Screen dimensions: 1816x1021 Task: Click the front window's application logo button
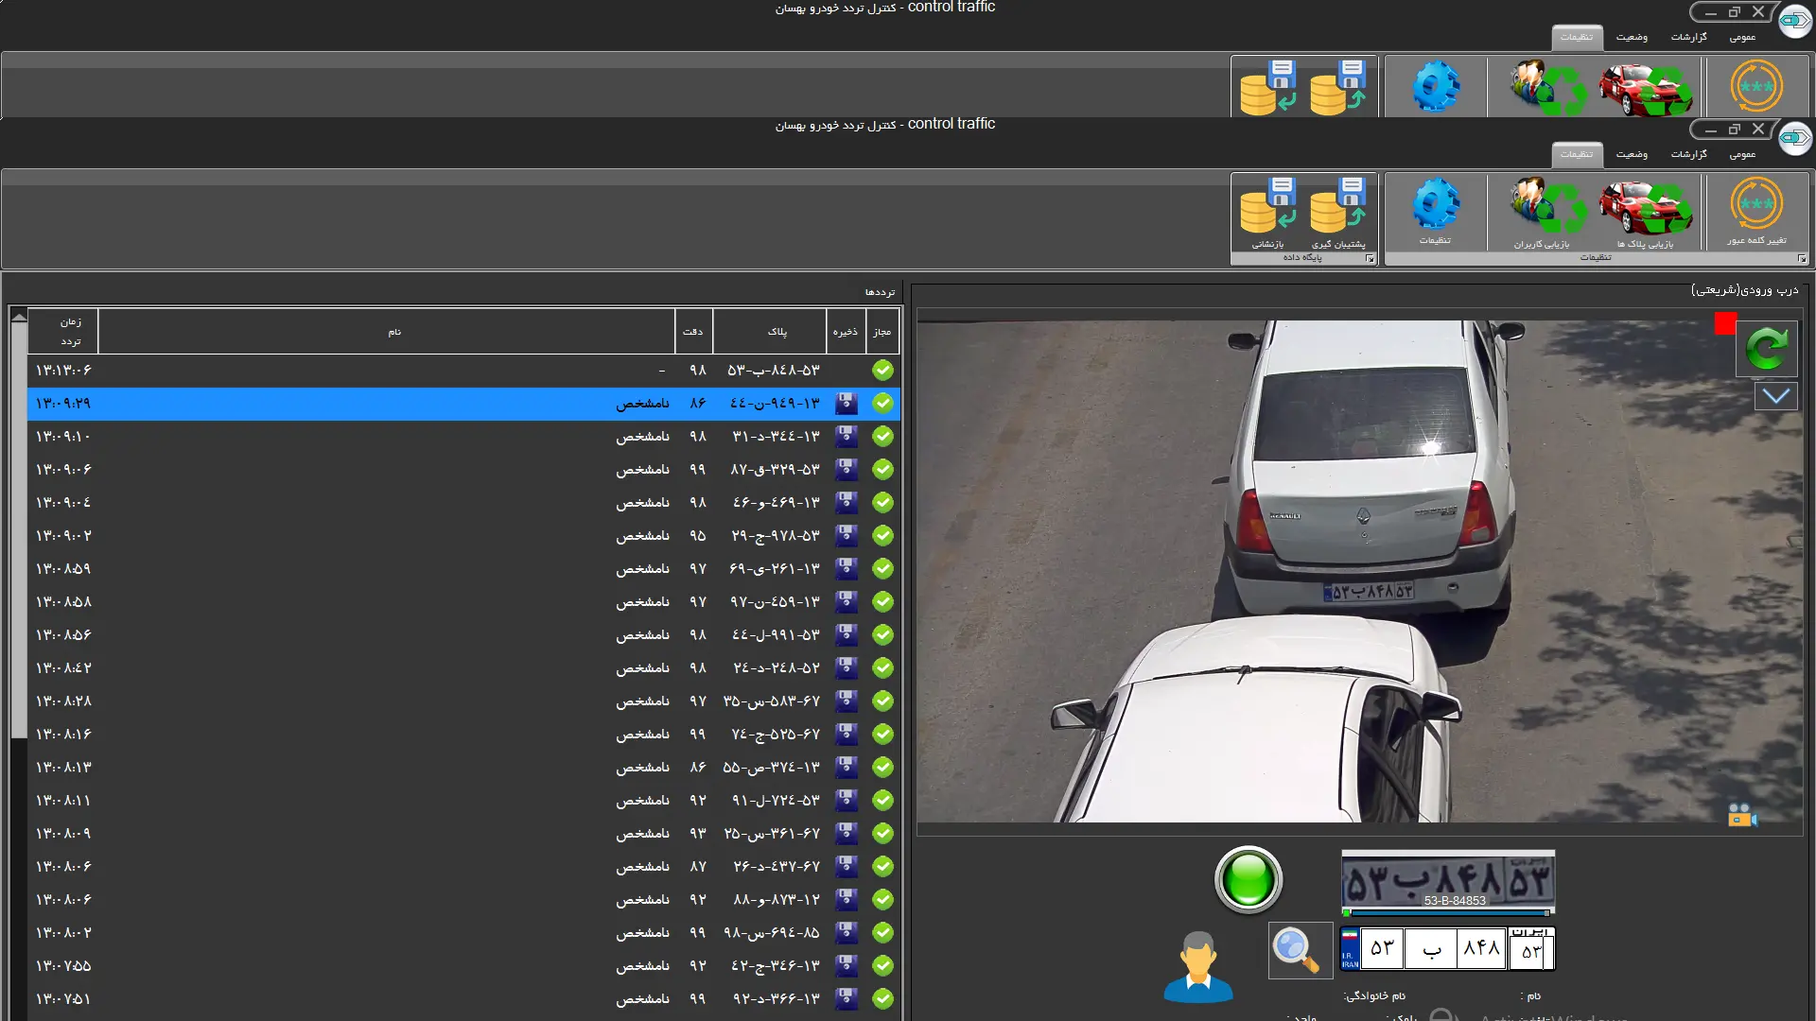pyautogui.click(x=1794, y=139)
